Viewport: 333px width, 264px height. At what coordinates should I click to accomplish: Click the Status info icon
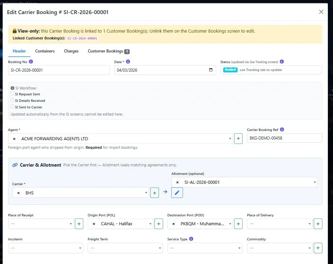click(x=282, y=62)
